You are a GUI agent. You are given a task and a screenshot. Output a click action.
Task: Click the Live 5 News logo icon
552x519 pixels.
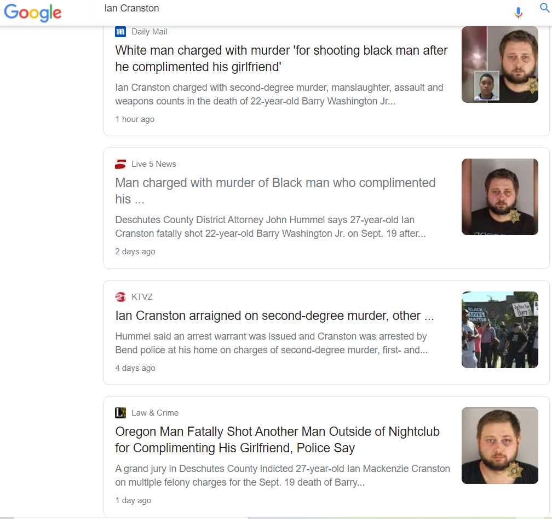(x=120, y=164)
